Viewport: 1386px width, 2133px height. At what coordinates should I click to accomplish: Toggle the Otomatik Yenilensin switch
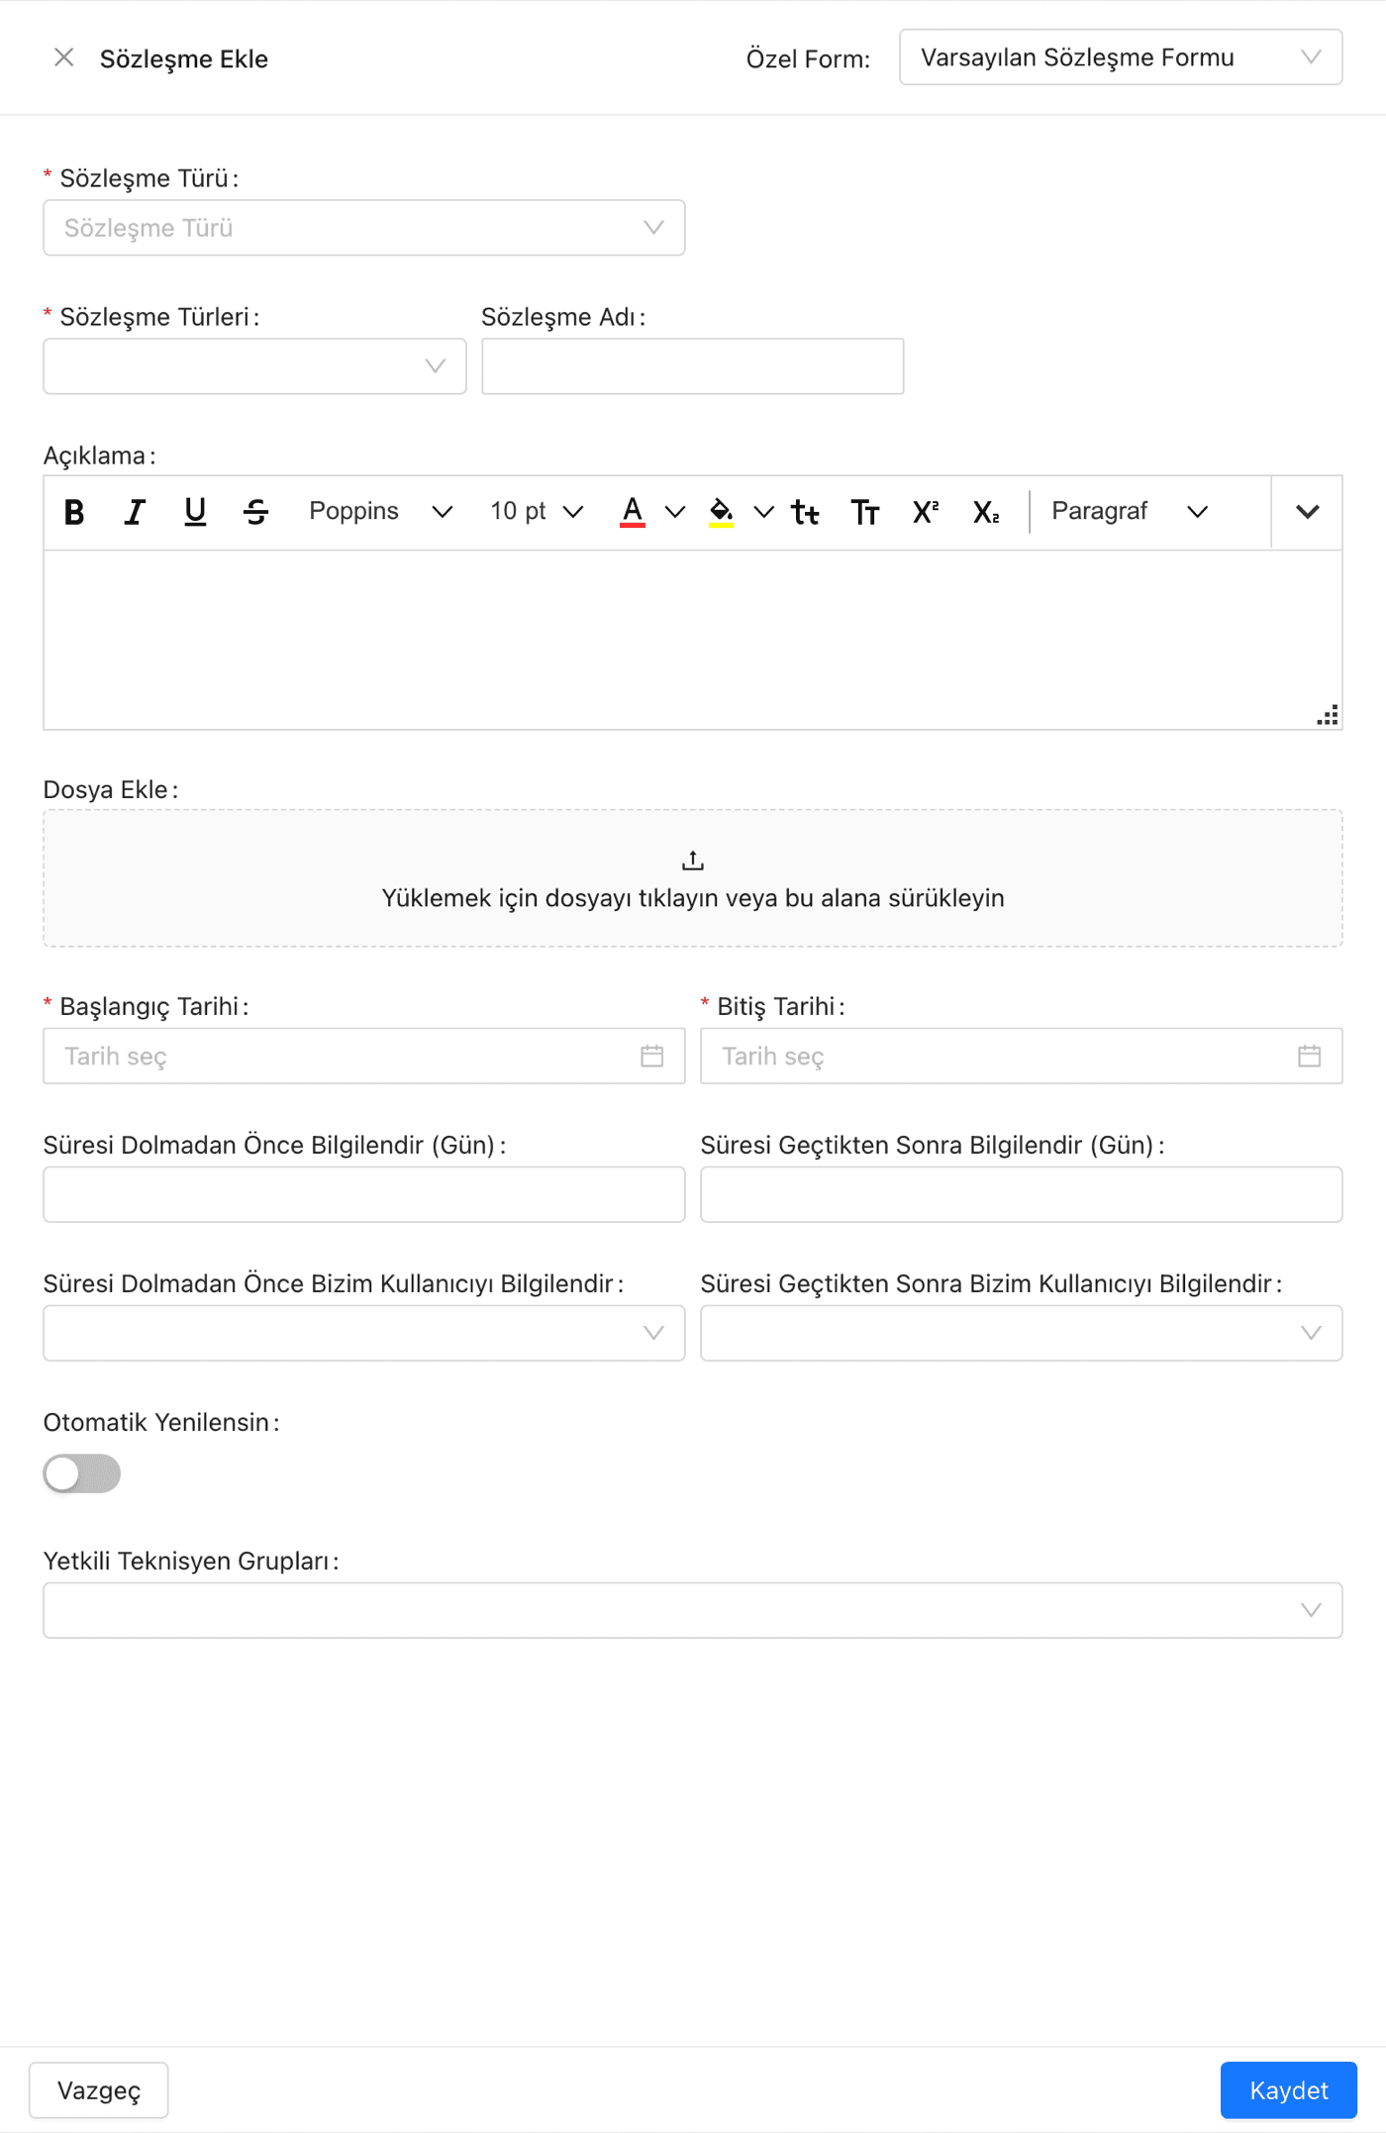tap(82, 1473)
